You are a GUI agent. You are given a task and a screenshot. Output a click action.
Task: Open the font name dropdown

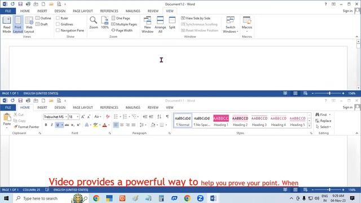coord(66,117)
